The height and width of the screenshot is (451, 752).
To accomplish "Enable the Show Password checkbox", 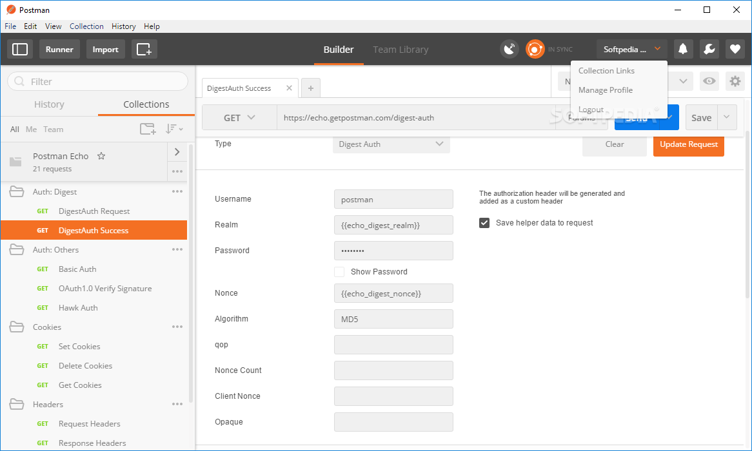I will pos(339,272).
